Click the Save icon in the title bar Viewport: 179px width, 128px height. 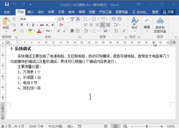click(x=7, y=4)
